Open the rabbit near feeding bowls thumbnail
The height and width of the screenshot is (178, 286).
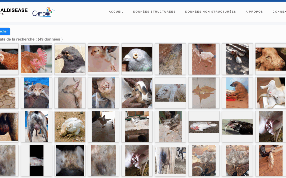237,59
